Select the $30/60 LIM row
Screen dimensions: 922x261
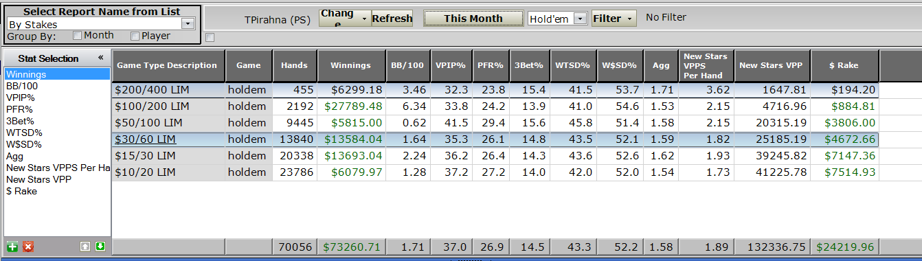pyautogui.click(x=495, y=139)
